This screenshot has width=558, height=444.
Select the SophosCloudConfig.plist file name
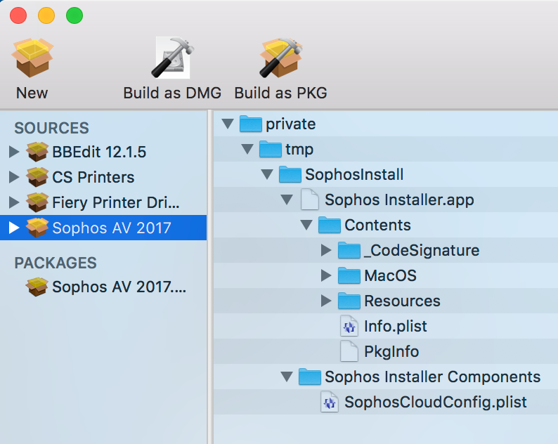coord(436,402)
